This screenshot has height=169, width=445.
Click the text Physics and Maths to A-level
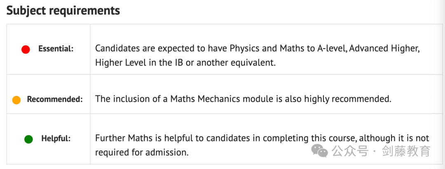click(288, 49)
